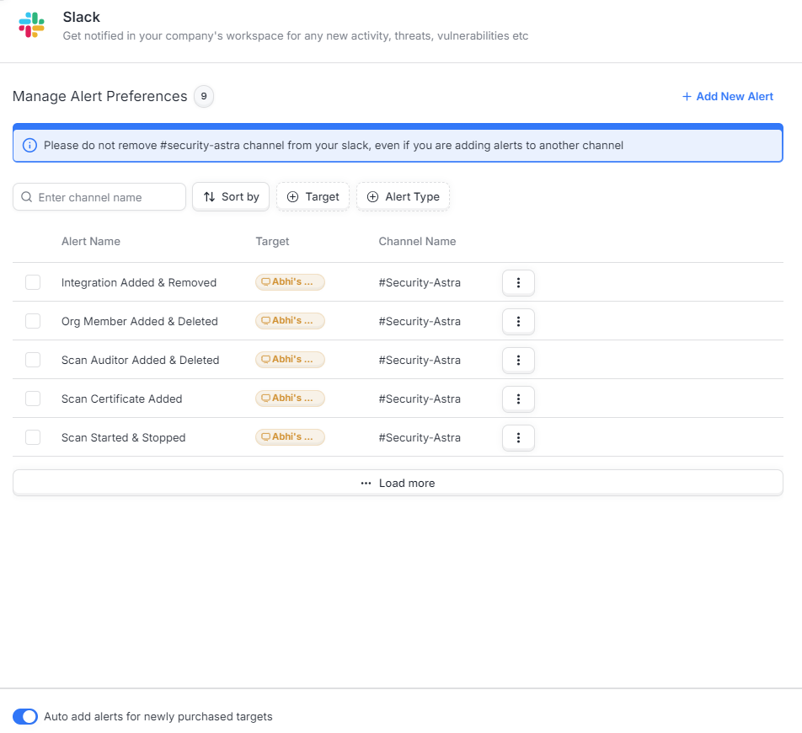
Task: Check the Integration Added & Removed checkbox
Action: (x=33, y=282)
